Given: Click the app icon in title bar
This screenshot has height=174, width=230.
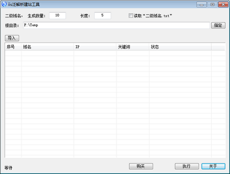Looking at the screenshot, I should 4,4.
